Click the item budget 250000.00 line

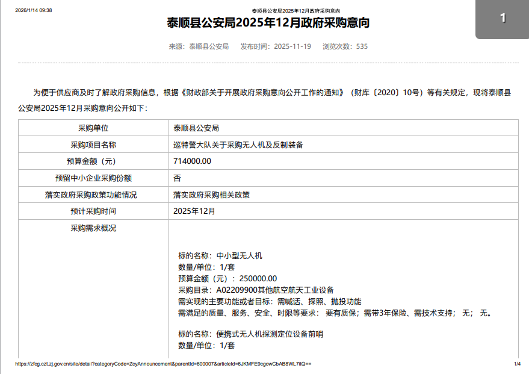coord(227,279)
